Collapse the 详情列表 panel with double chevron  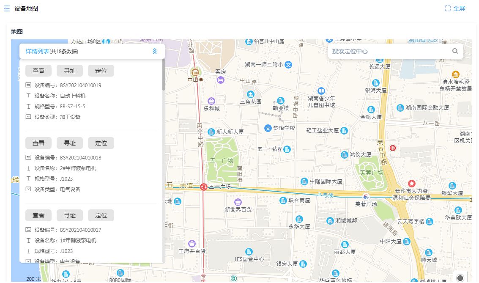tap(155, 51)
